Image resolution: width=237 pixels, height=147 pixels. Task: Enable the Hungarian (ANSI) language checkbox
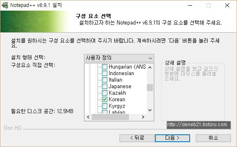(x=104, y=67)
